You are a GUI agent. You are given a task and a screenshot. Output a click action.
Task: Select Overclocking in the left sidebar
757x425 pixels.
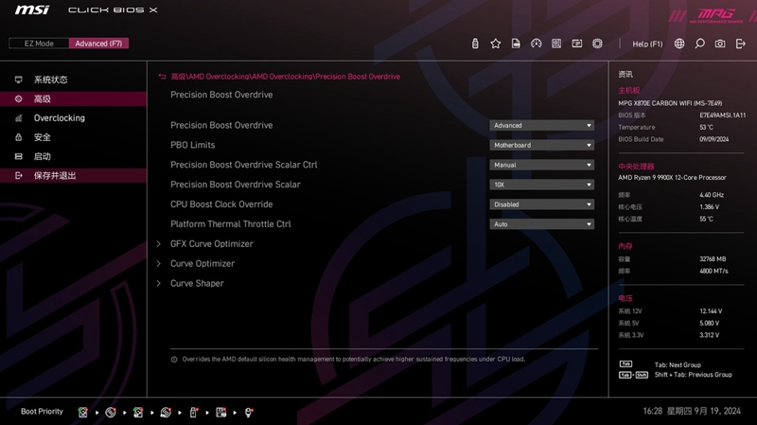pyautogui.click(x=59, y=118)
